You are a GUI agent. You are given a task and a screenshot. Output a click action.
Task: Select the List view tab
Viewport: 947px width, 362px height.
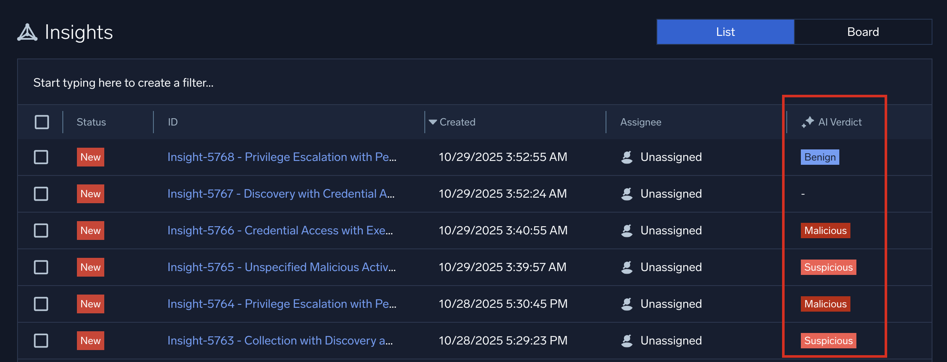tap(725, 32)
